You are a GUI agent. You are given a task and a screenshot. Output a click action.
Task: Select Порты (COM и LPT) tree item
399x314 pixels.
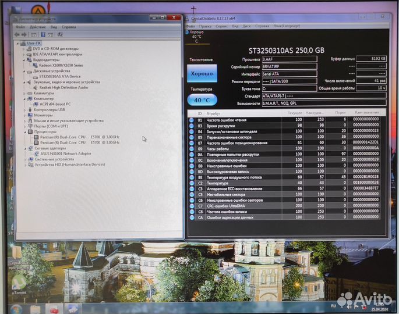[x=51, y=126]
